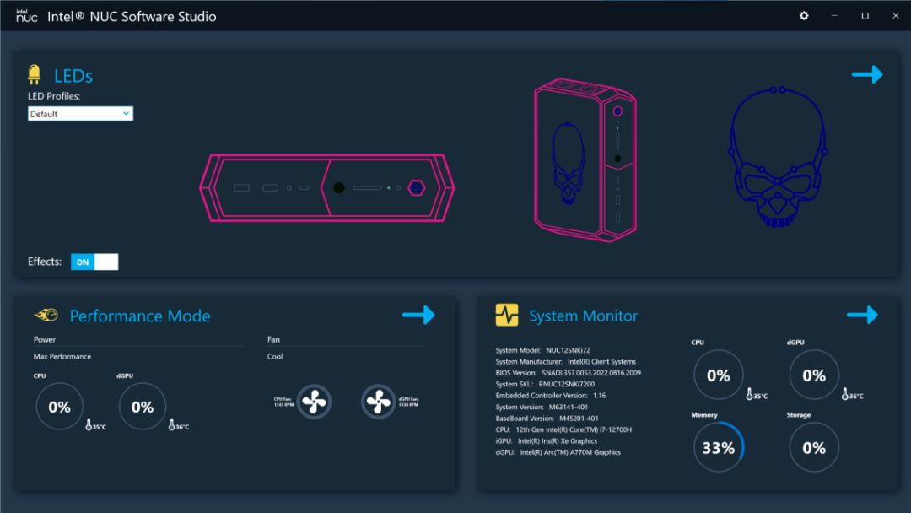Click the Storage 0% gauge
911x513 pixels.
814,447
